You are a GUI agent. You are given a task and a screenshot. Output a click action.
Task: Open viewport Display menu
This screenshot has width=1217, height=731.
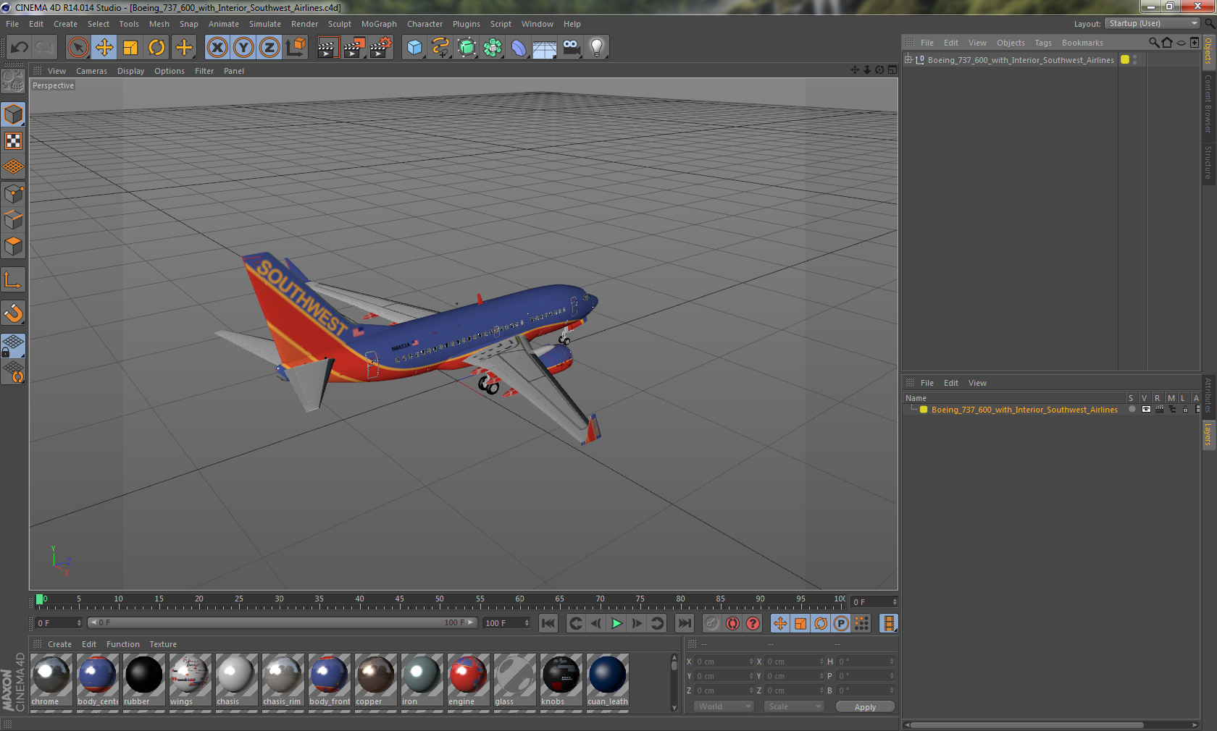click(x=130, y=71)
